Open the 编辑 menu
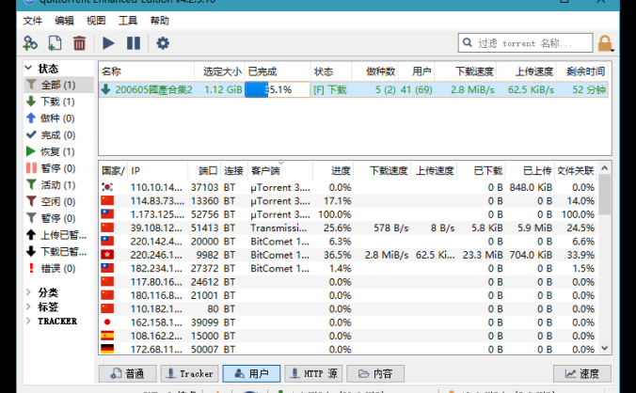Screen dimensions: 636x393 [x=64, y=21]
